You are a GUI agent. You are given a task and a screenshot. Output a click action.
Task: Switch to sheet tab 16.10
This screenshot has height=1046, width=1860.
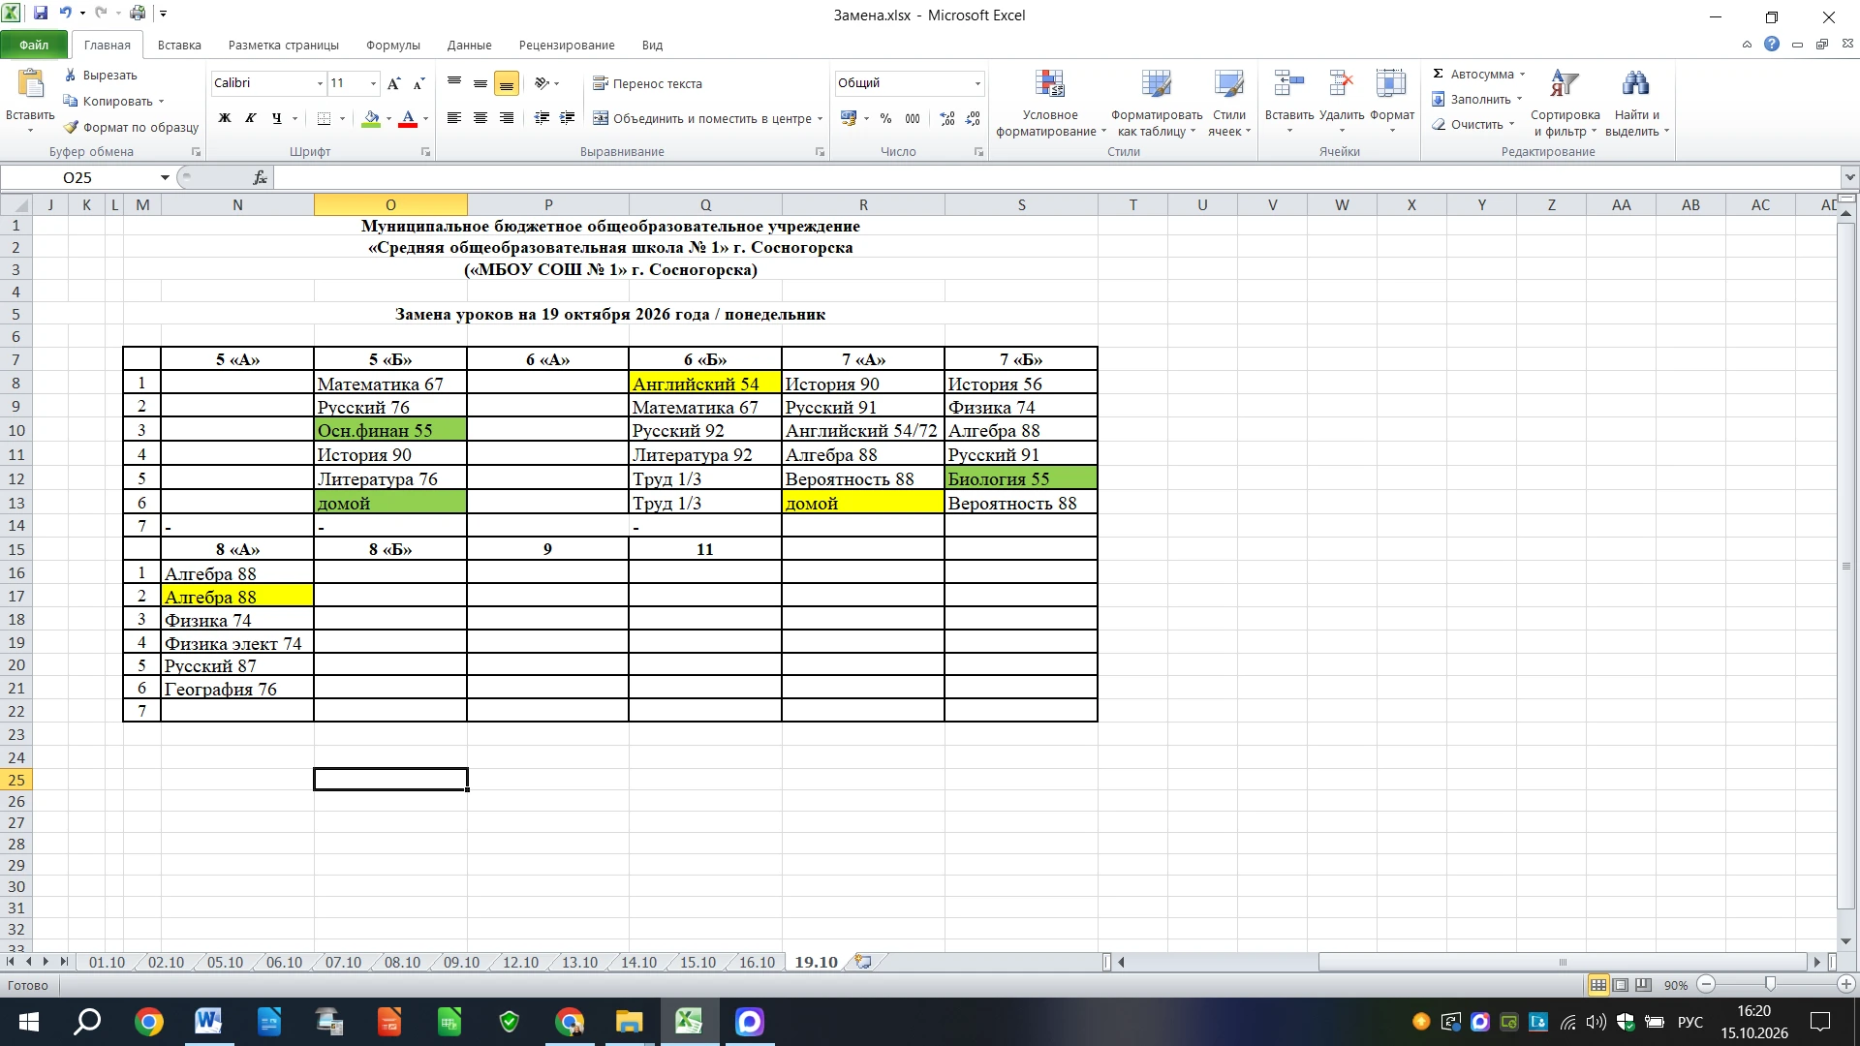click(x=757, y=962)
